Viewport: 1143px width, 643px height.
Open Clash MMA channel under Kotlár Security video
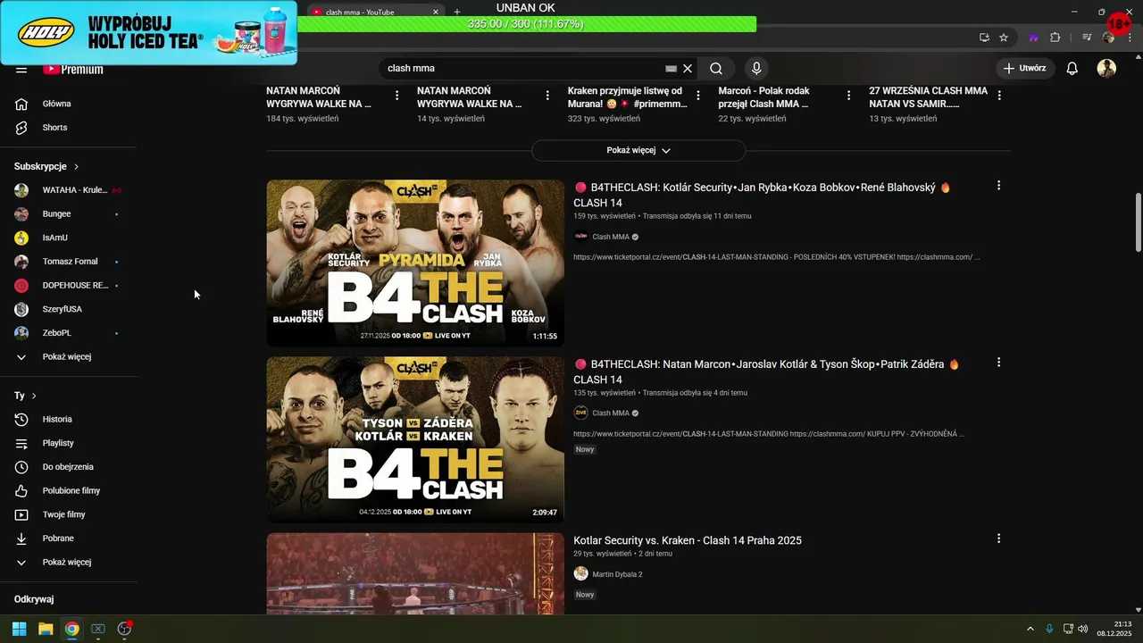tap(611, 237)
